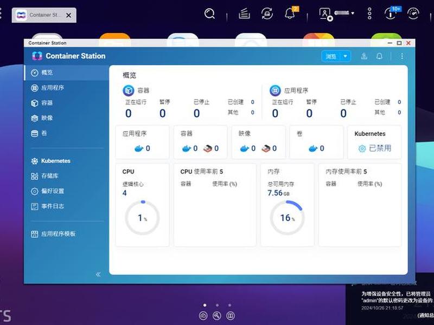Screen dimensions: 434x325
Task: Click the LXD icon in 容器 card
Action: [x=208, y=148]
